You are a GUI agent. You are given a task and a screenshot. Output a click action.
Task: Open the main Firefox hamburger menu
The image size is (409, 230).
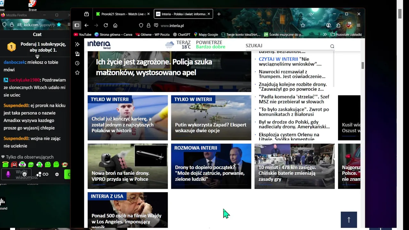(359, 25)
